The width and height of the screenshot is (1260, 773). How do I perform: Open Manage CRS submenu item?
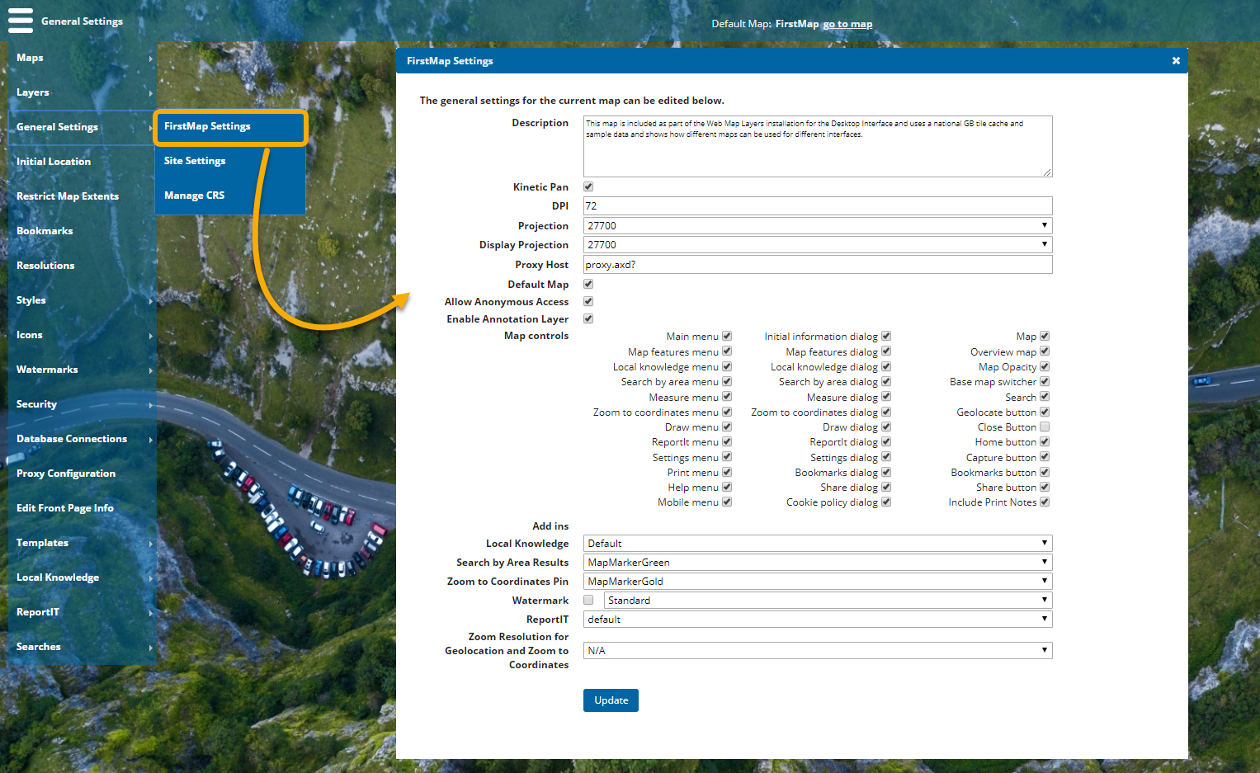click(194, 196)
